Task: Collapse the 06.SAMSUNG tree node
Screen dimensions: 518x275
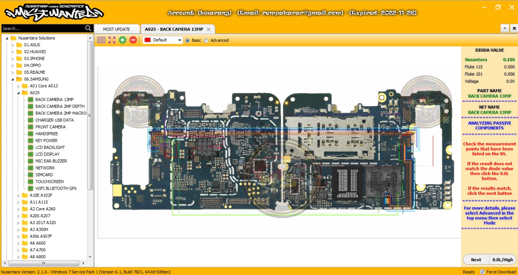Action: point(13,79)
